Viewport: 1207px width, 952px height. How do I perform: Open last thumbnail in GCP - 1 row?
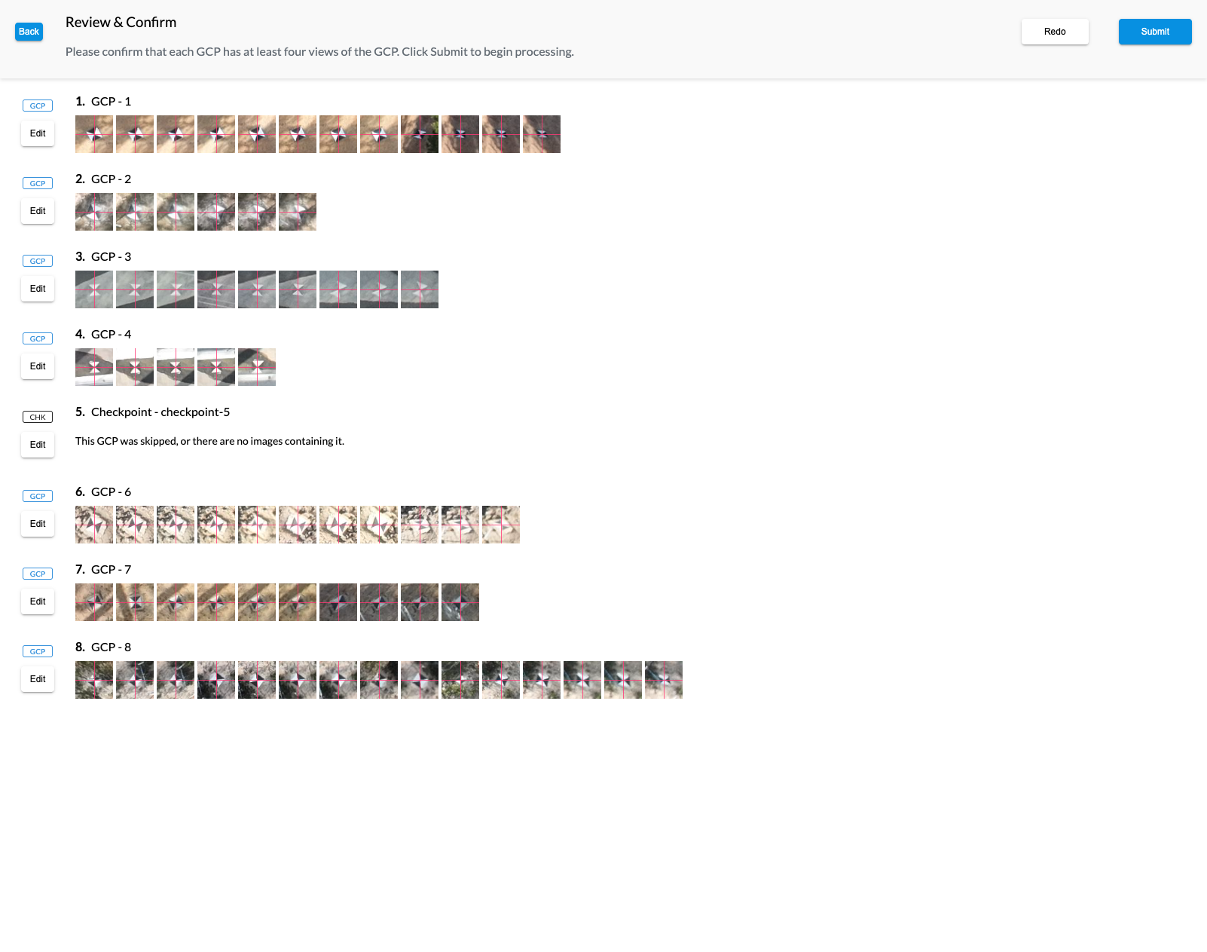[x=542, y=134]
